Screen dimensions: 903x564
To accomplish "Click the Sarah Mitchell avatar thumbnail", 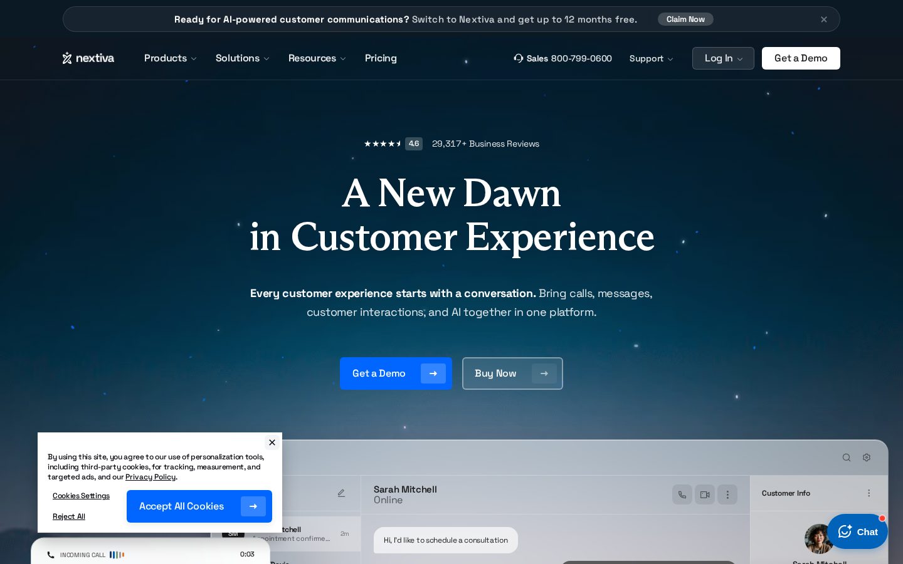I will pos(819,539).
